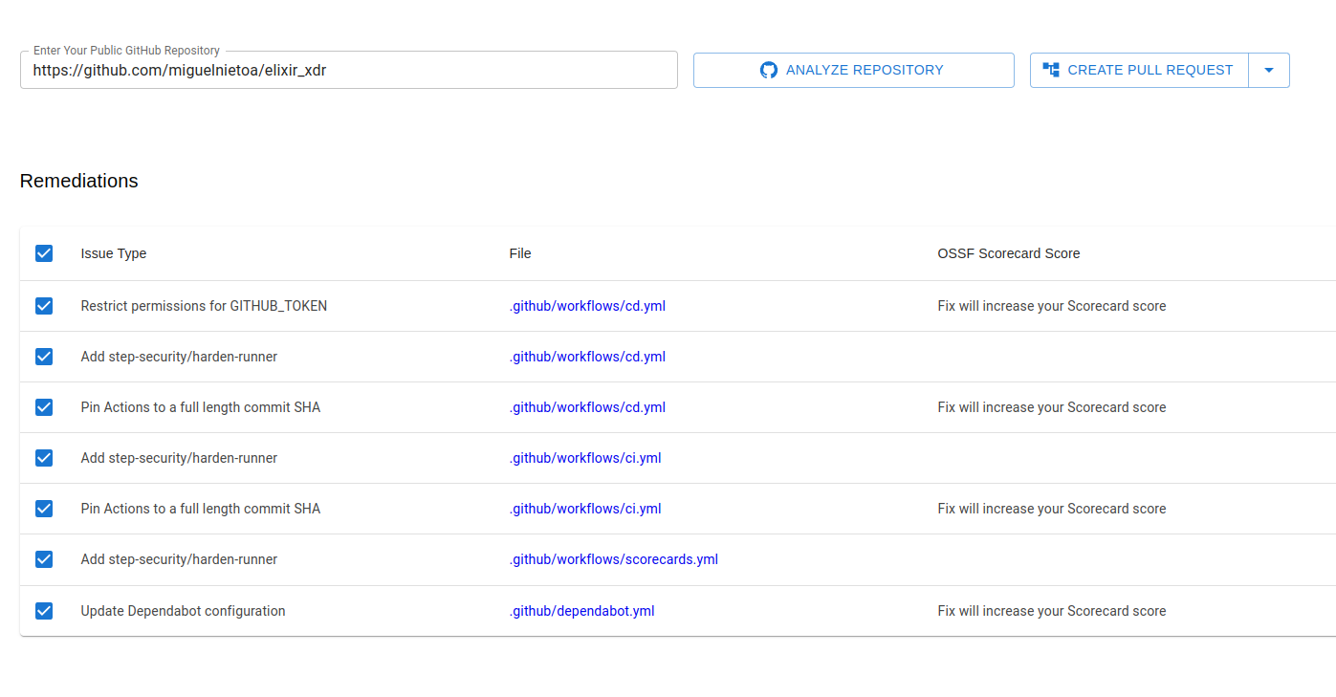The width and height of the screenshot is (1336, 697).
Task: Toggle the select-all checkbox in the table header
Action: (x=44, y=252)
